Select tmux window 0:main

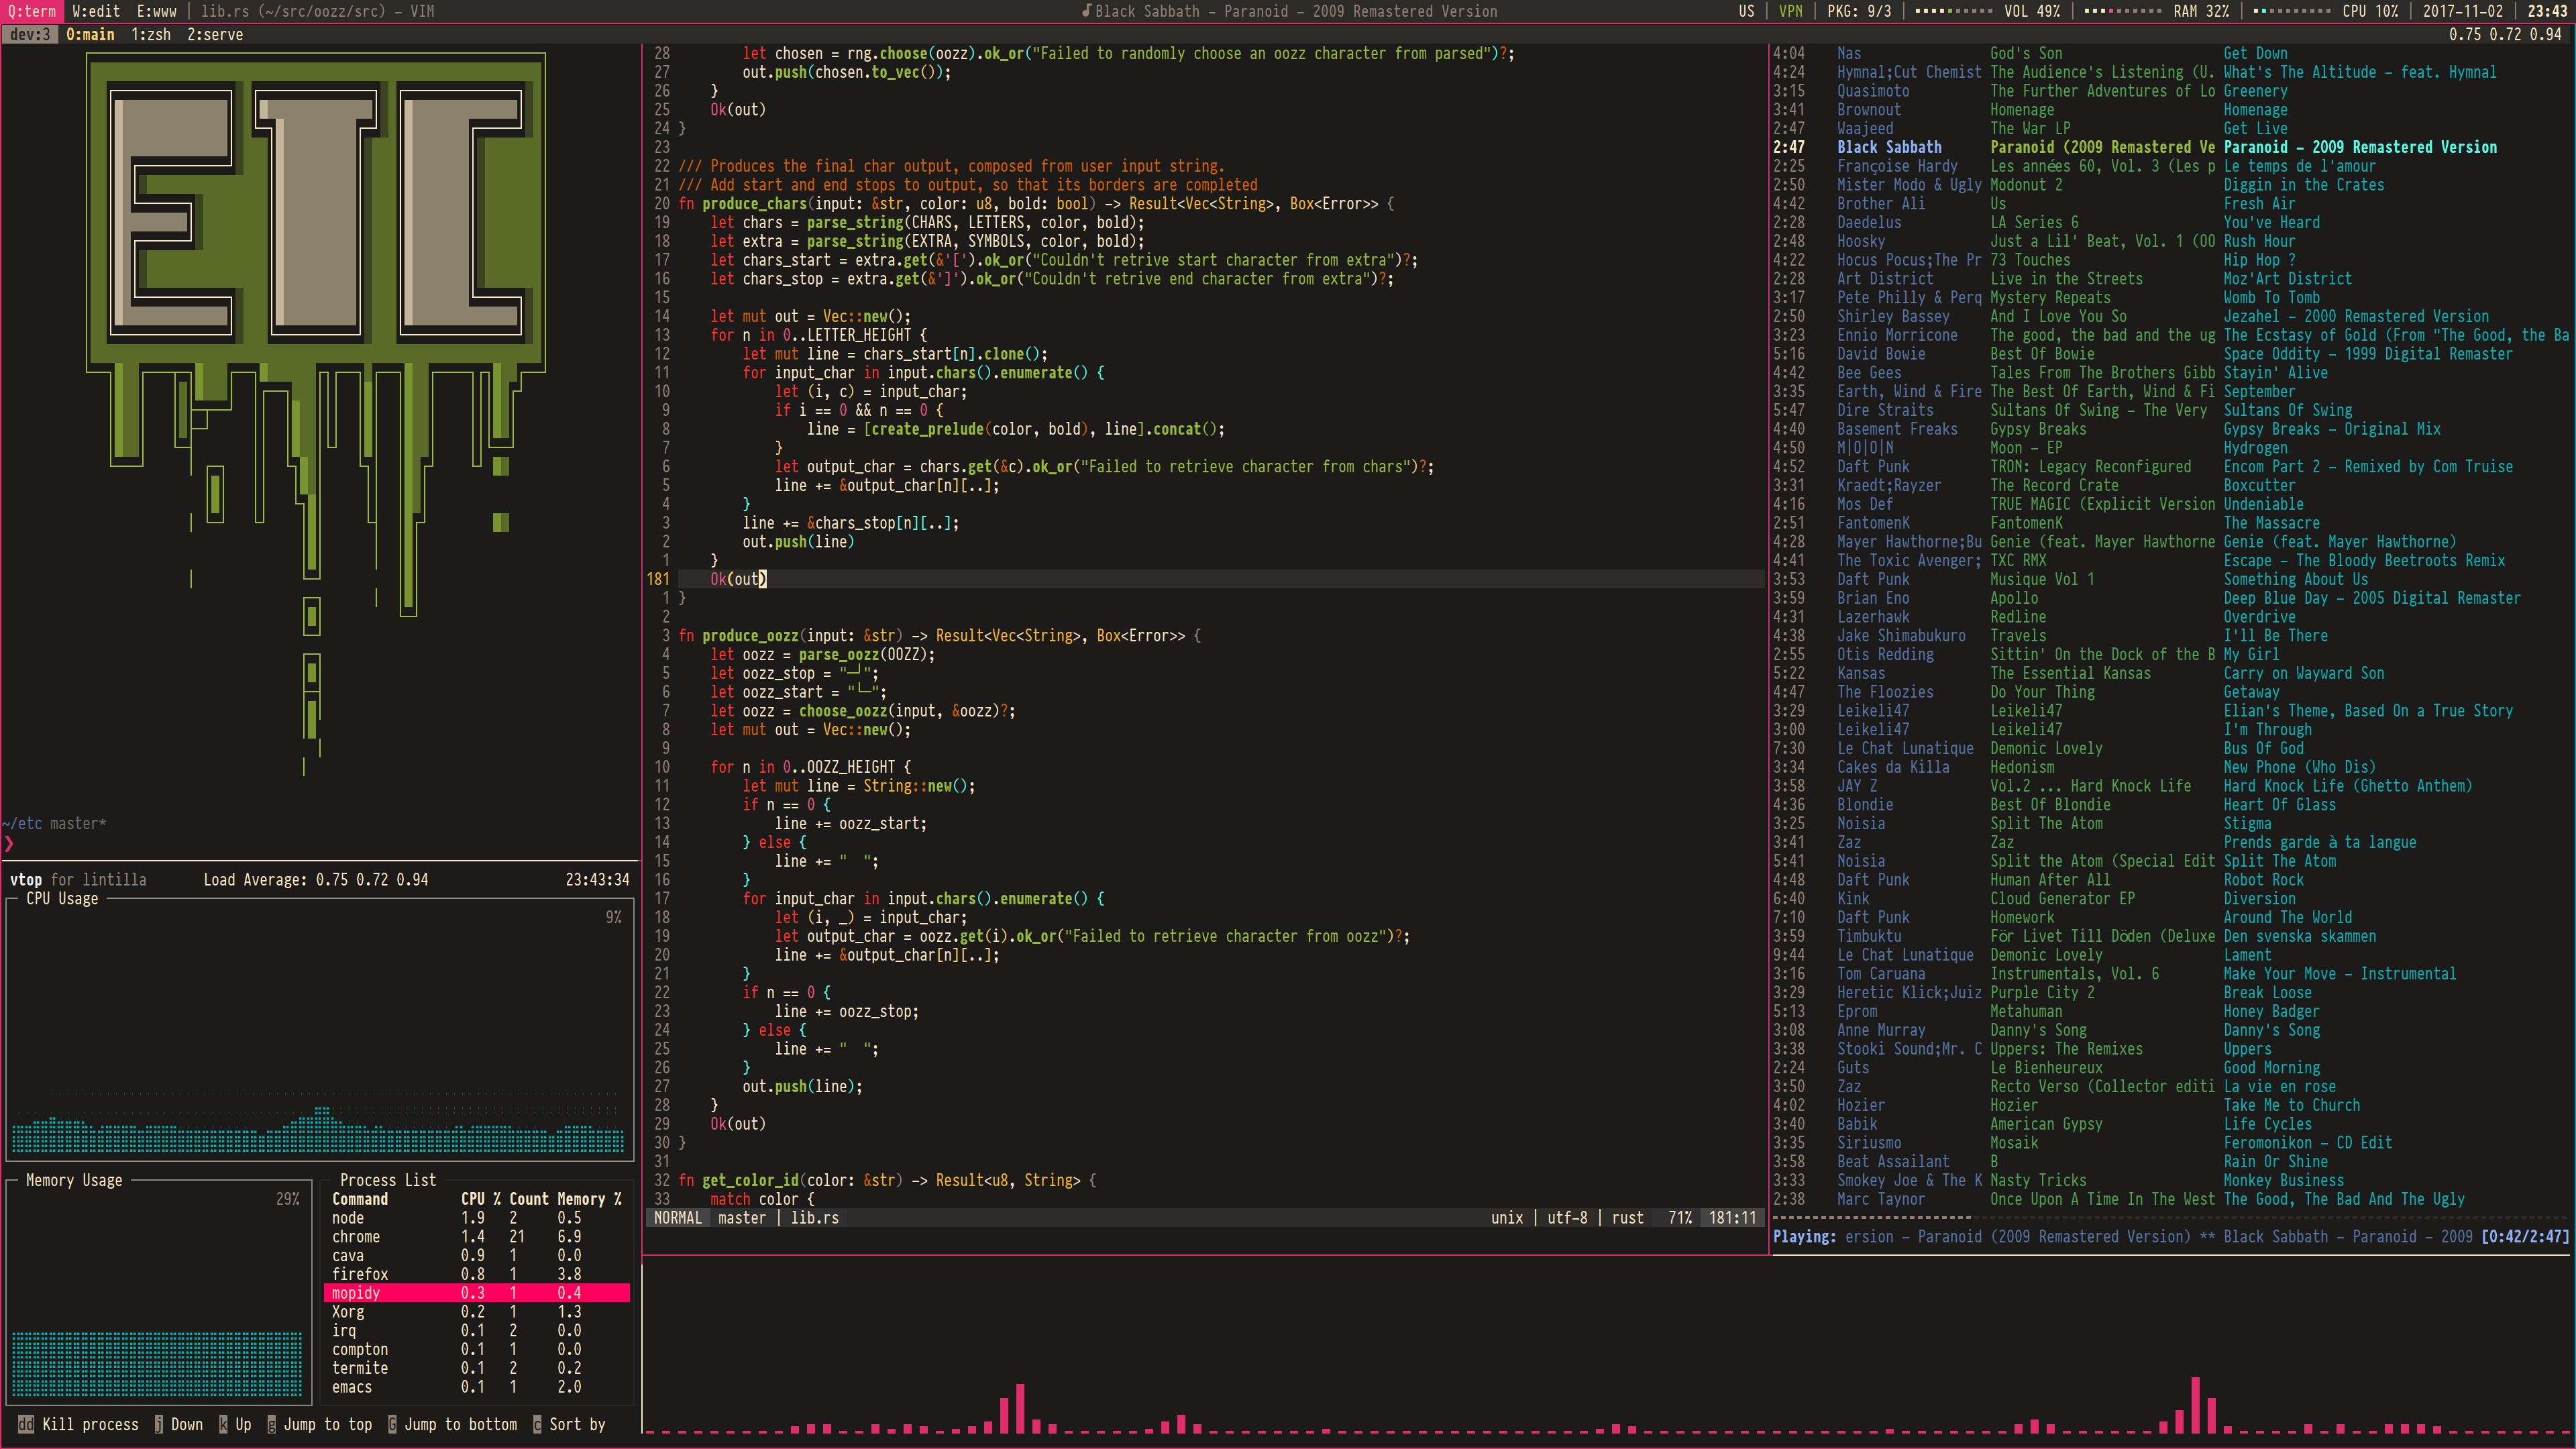pos(90,34)
